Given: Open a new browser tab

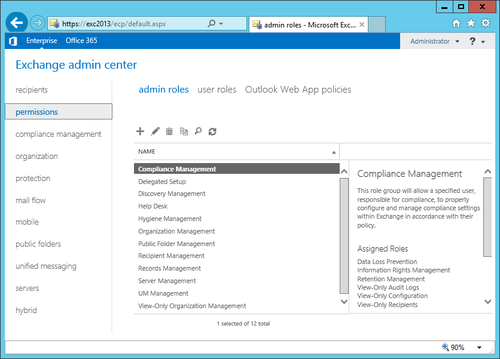Looking at the screenshot, I should click(377, 24).
